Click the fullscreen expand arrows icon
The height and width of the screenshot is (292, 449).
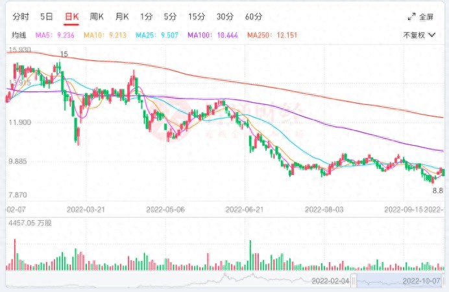click(411, 16)
